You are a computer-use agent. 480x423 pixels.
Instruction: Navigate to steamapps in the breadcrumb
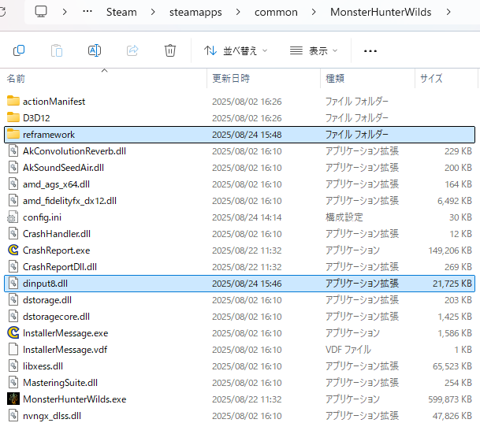(x=195, y=13)
